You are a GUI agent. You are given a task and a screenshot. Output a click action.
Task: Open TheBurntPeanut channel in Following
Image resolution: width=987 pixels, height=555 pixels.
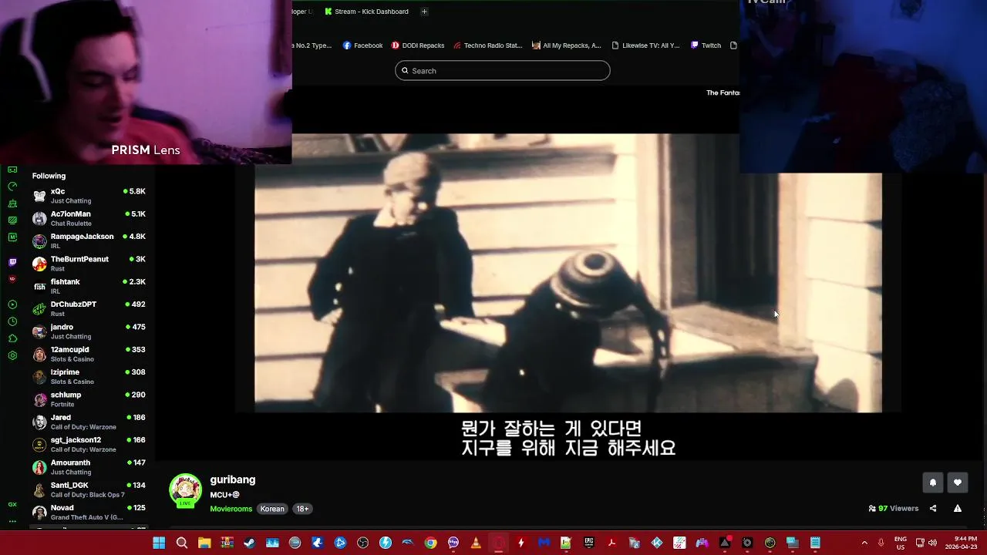point(89,264)
